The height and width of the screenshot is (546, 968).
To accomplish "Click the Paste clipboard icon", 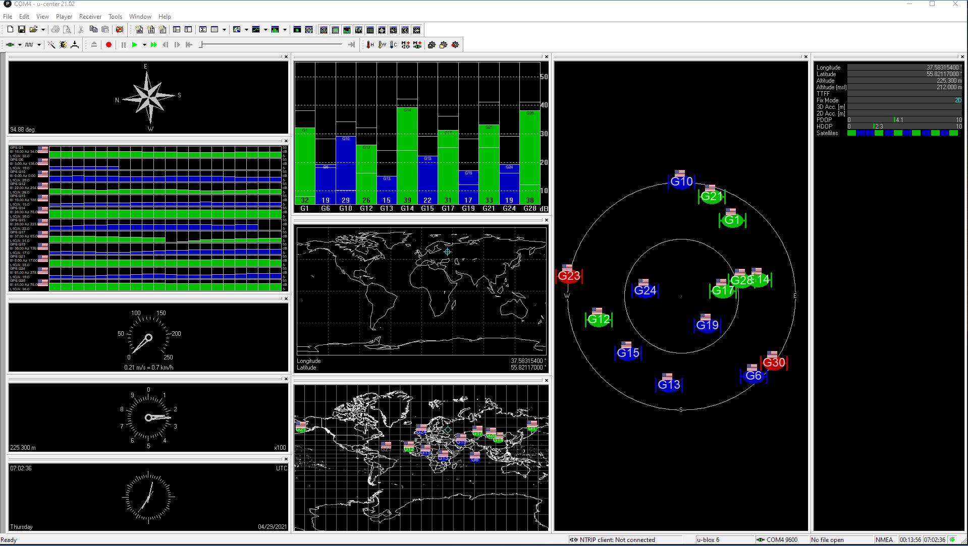I will 105,30.
